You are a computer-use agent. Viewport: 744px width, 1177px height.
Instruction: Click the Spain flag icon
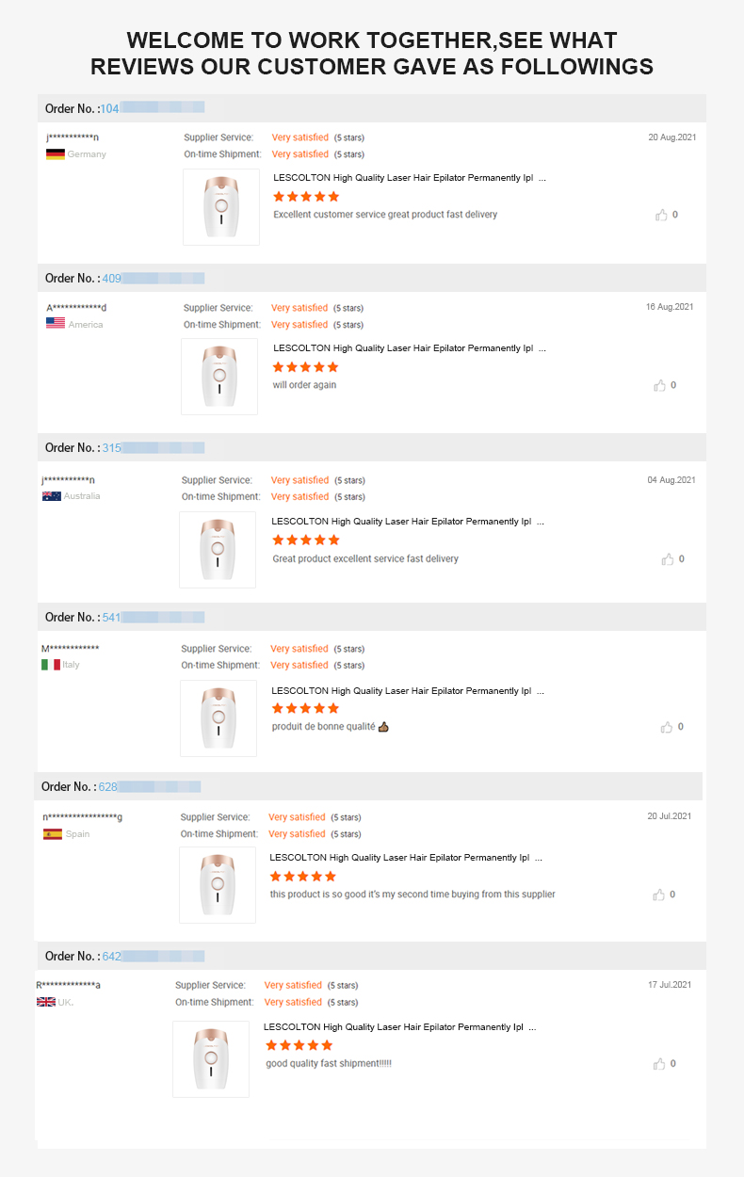[53, 834]
